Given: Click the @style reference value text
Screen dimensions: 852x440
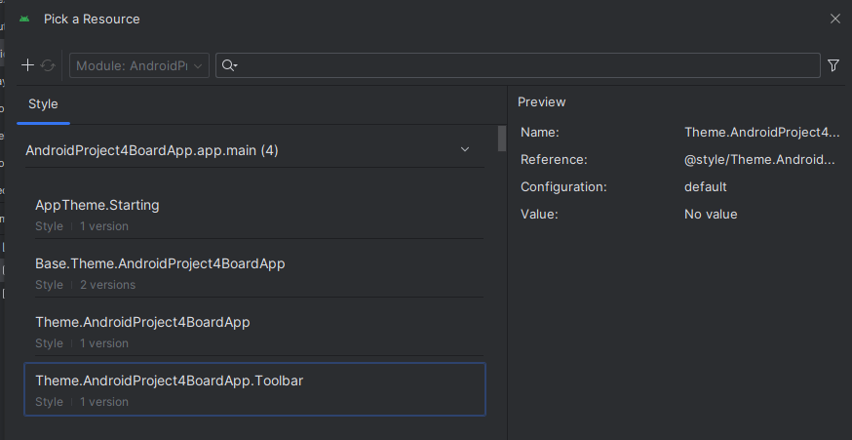Looking at the screenshot, I should (760, 159).
